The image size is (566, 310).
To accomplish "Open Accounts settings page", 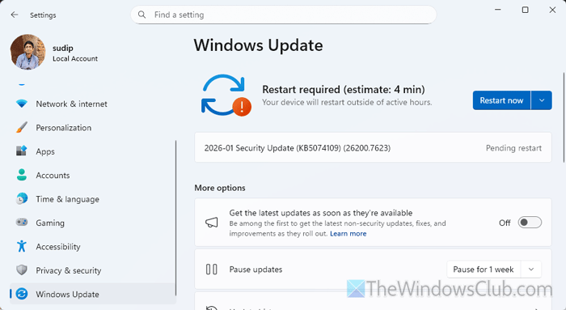I will pos(93,175).
